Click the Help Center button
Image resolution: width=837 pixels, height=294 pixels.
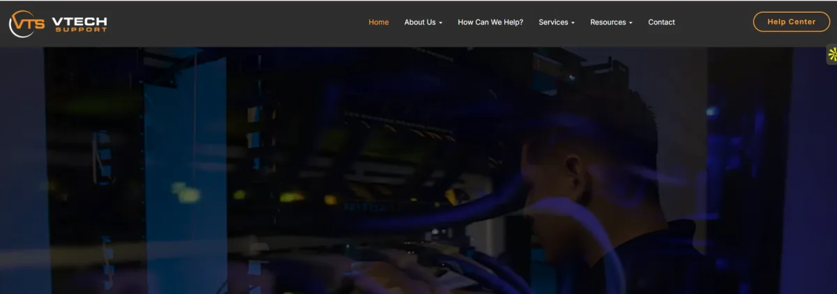pyautogui.click(x=792, y=22)
